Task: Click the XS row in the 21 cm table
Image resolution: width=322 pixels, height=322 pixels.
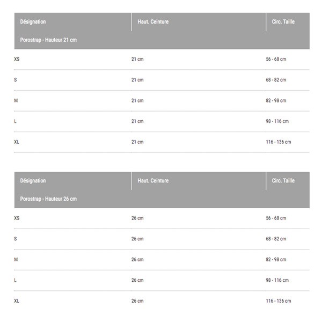Action: tap(162, 59)
